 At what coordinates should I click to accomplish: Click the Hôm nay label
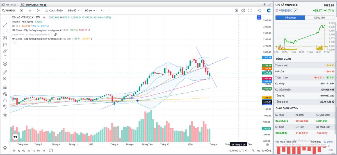click(x=316, y=142)
